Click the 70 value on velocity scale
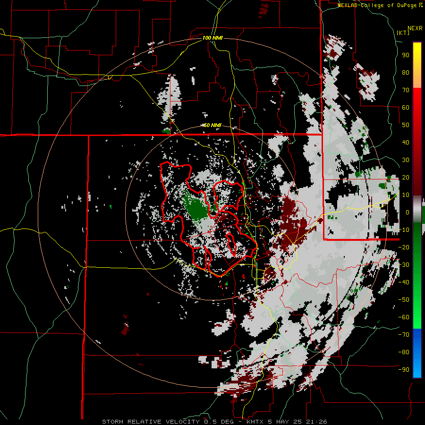 (406, 90)
